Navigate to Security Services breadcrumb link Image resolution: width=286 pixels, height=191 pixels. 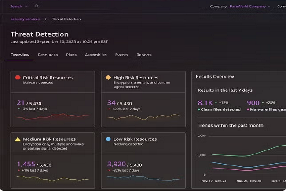pos(25,19)
